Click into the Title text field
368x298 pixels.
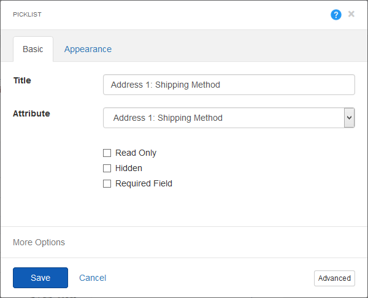229,85
